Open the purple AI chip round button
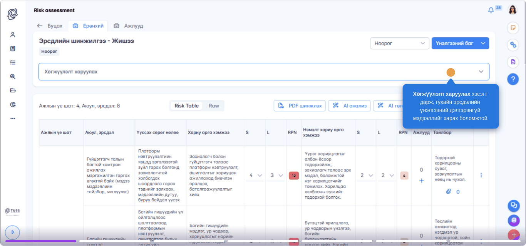The height and width of the screenshot is (246, 526). coord(513,221)
